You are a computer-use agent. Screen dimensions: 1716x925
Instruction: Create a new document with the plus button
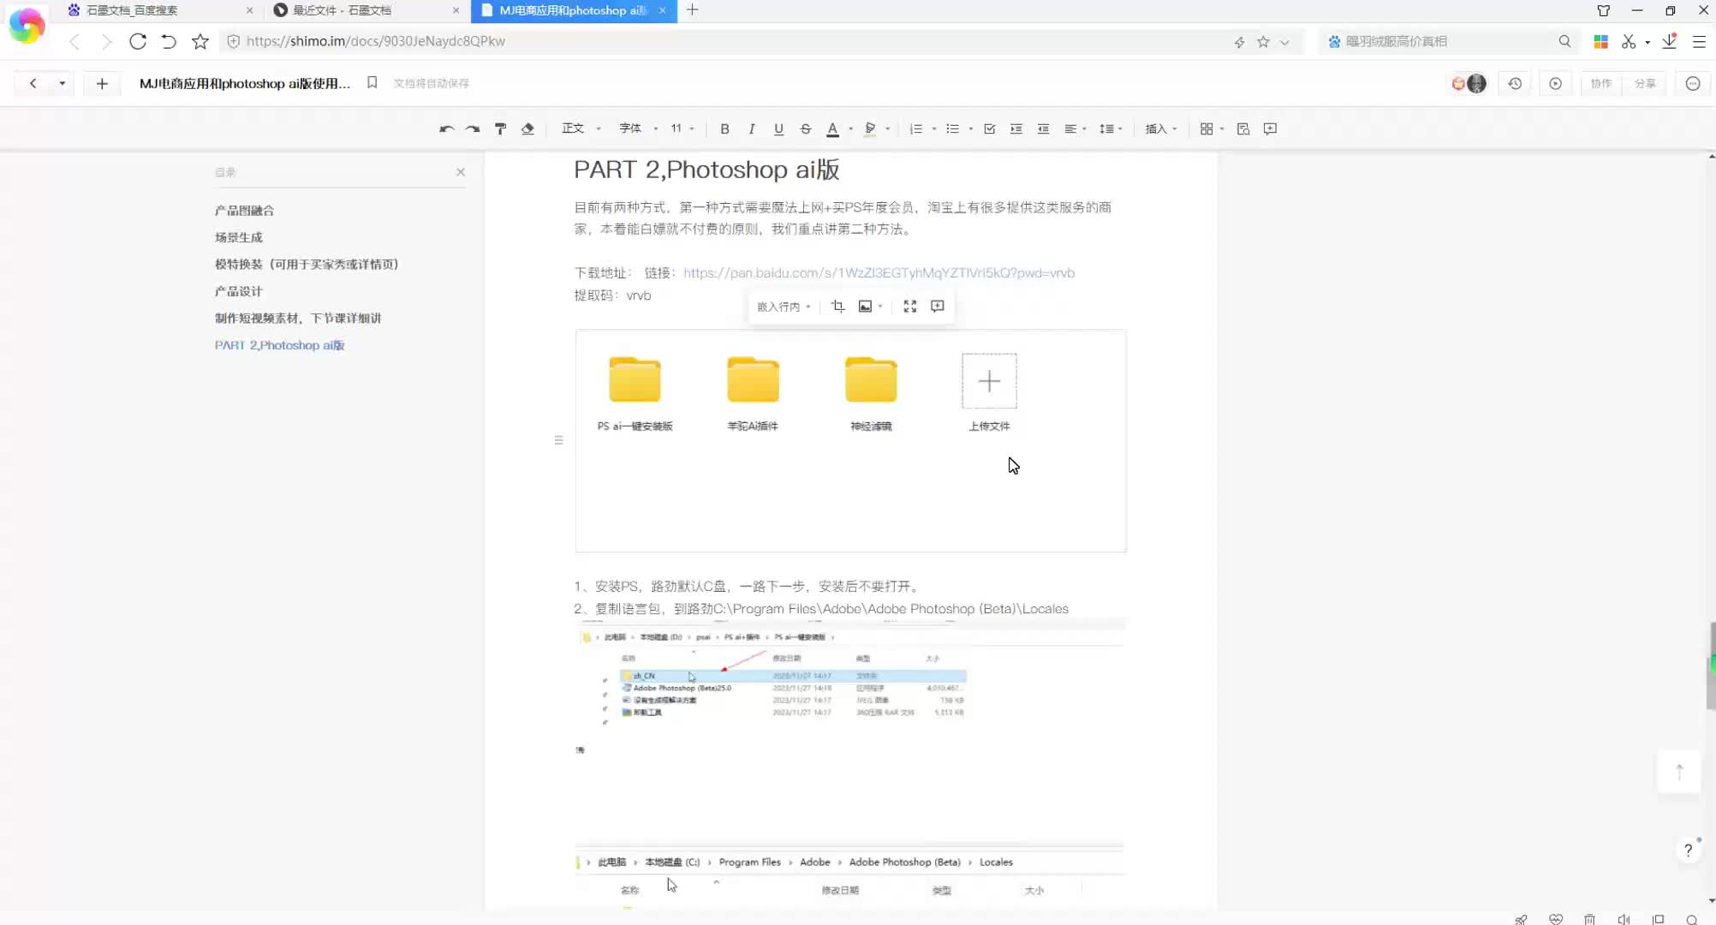[x=102, y=83]
